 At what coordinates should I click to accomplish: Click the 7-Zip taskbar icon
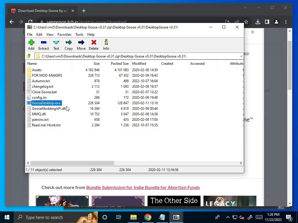(x=176, y=217)
